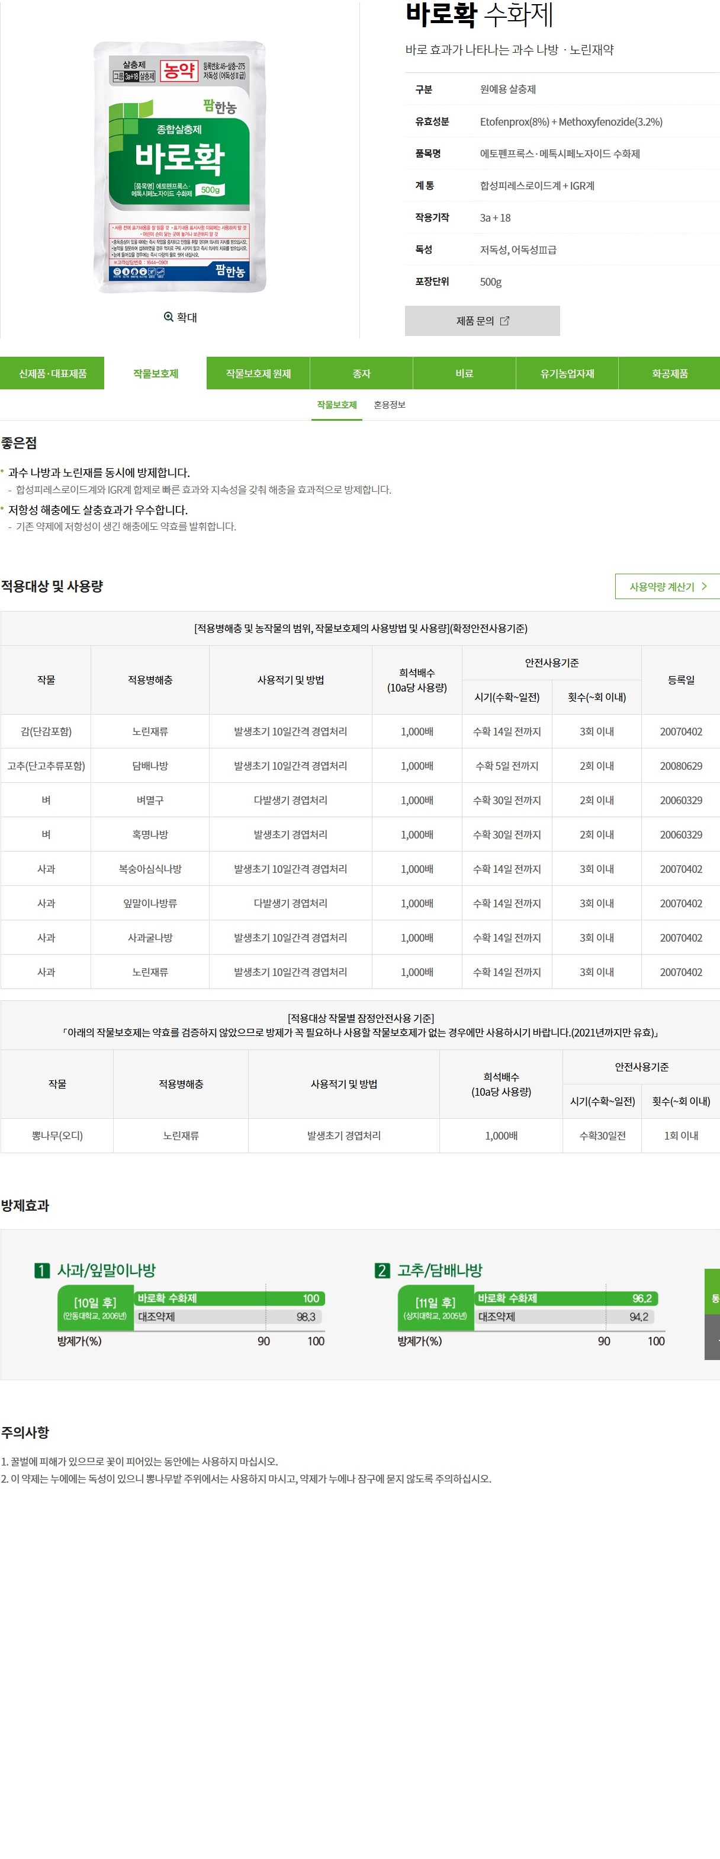This screenshot has width=720, height=1859.
Task: Click the magnifier icon beside 확대
Action: tap(169, 317)
